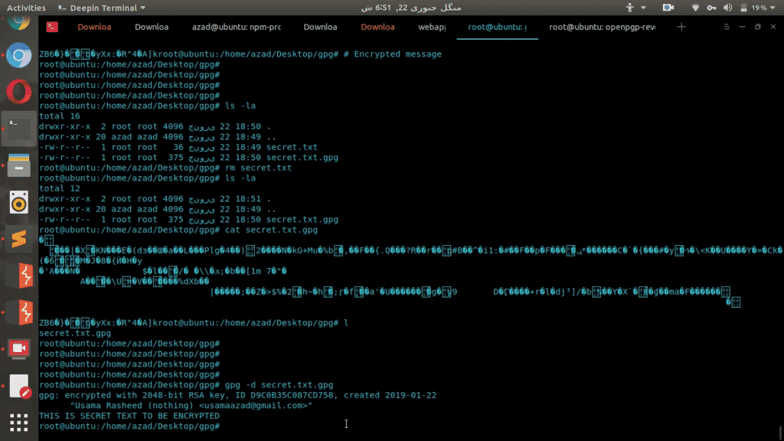
Task: Open Deepin Terminal app menu dropdown
Action: click(102, 8)
